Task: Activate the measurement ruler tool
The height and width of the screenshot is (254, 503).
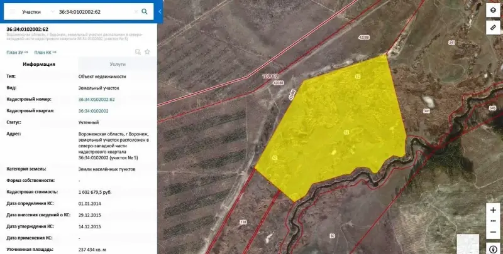Action: tap(493, 28)
